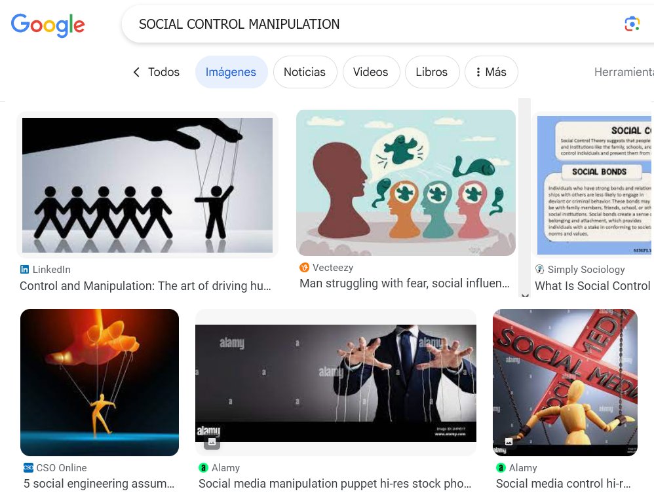
Task: Switch to the Noticias tab
Action: click(305, 72)
